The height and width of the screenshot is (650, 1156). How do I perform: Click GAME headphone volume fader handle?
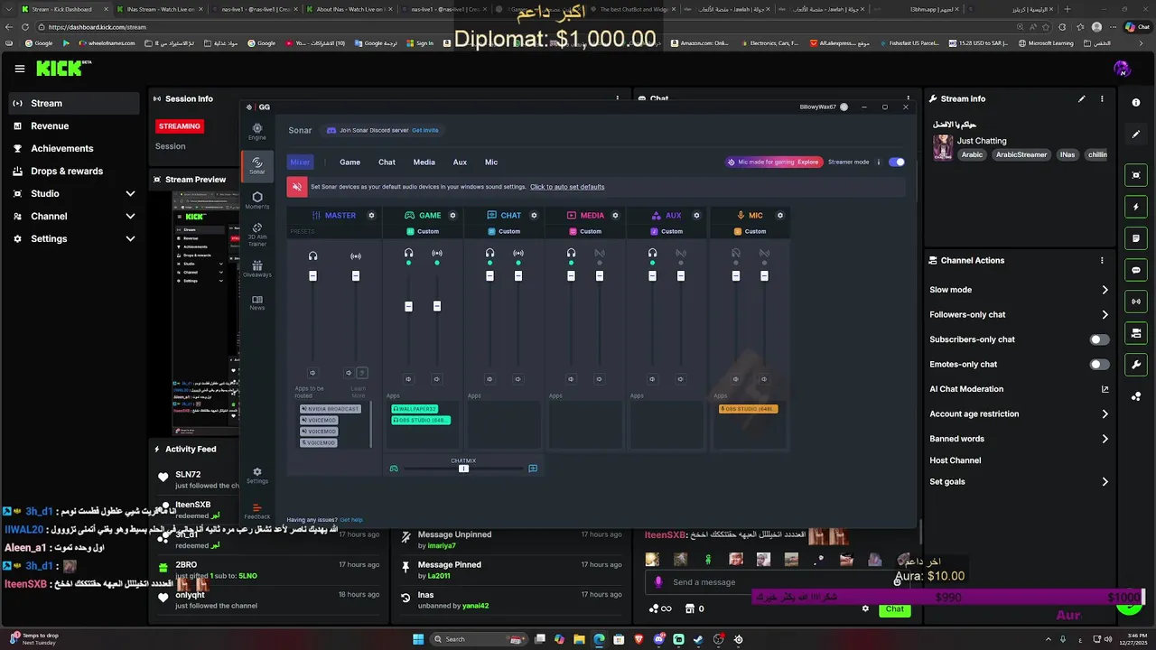[x=408, y=307]
